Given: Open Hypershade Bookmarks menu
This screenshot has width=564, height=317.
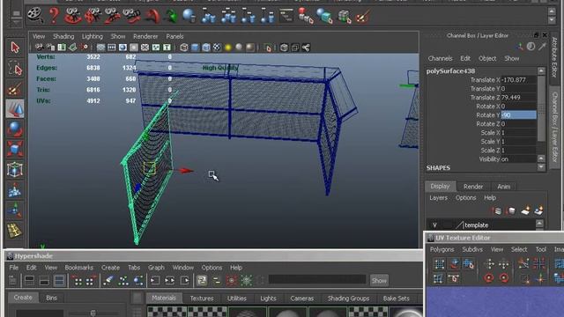Looking at the screenshot, I should pyautogui.click(x=78, y=268).
